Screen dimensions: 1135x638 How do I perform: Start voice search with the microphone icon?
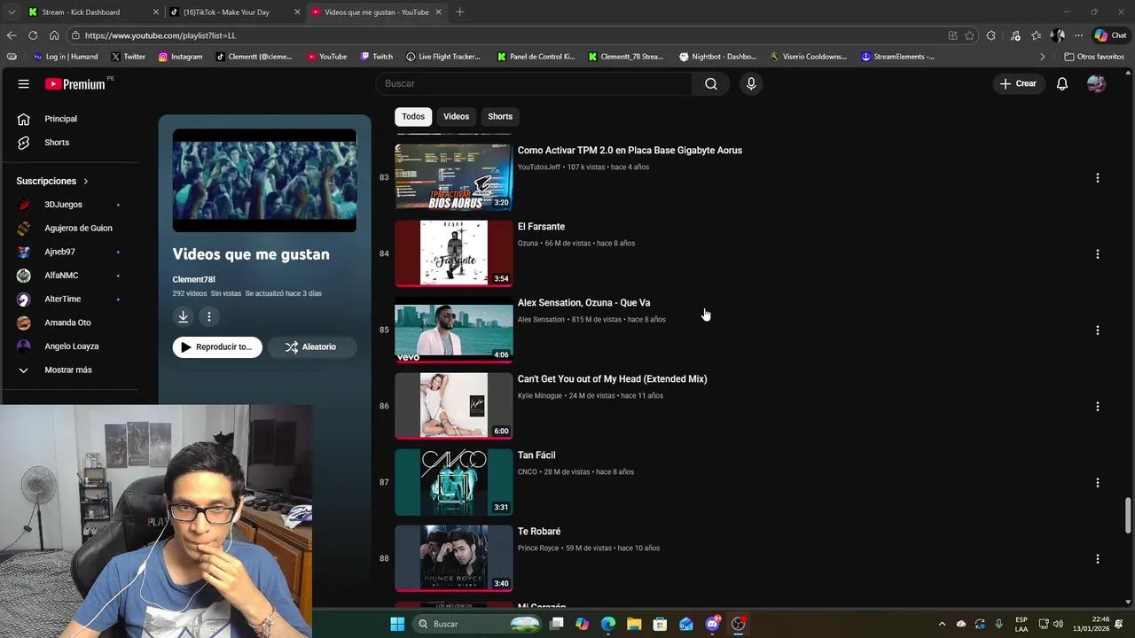751,83
